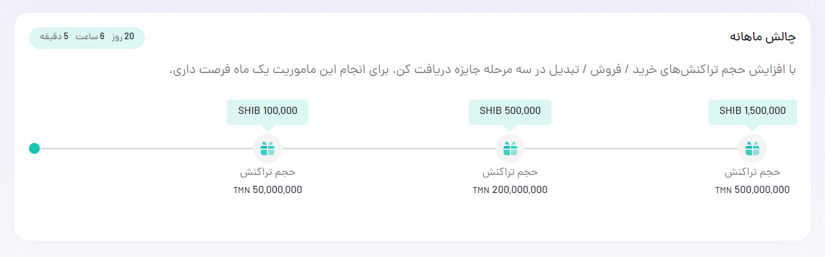Click the gift icon for 100,000 SHIB reward
The image size is (825, 257).
pos(268,148)
